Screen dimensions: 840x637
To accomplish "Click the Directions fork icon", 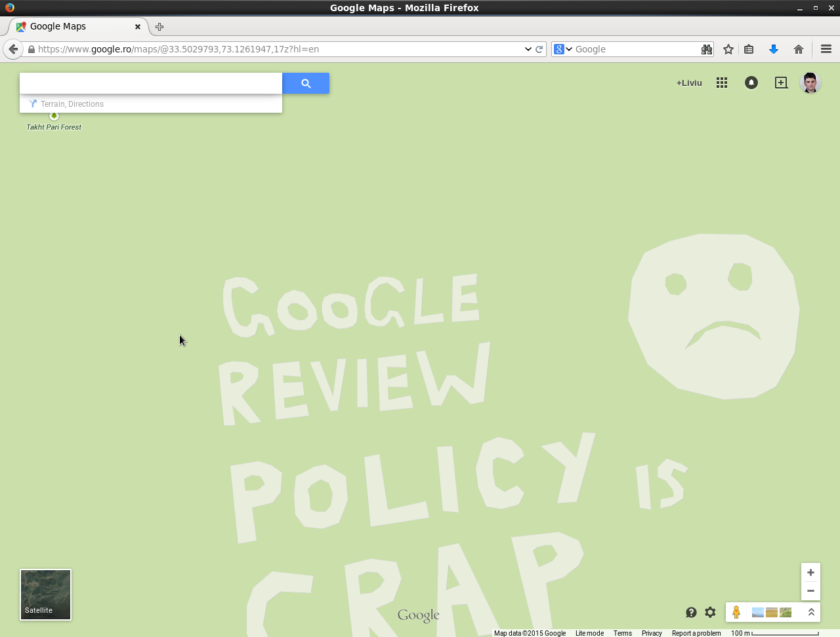I will point(33,104).
